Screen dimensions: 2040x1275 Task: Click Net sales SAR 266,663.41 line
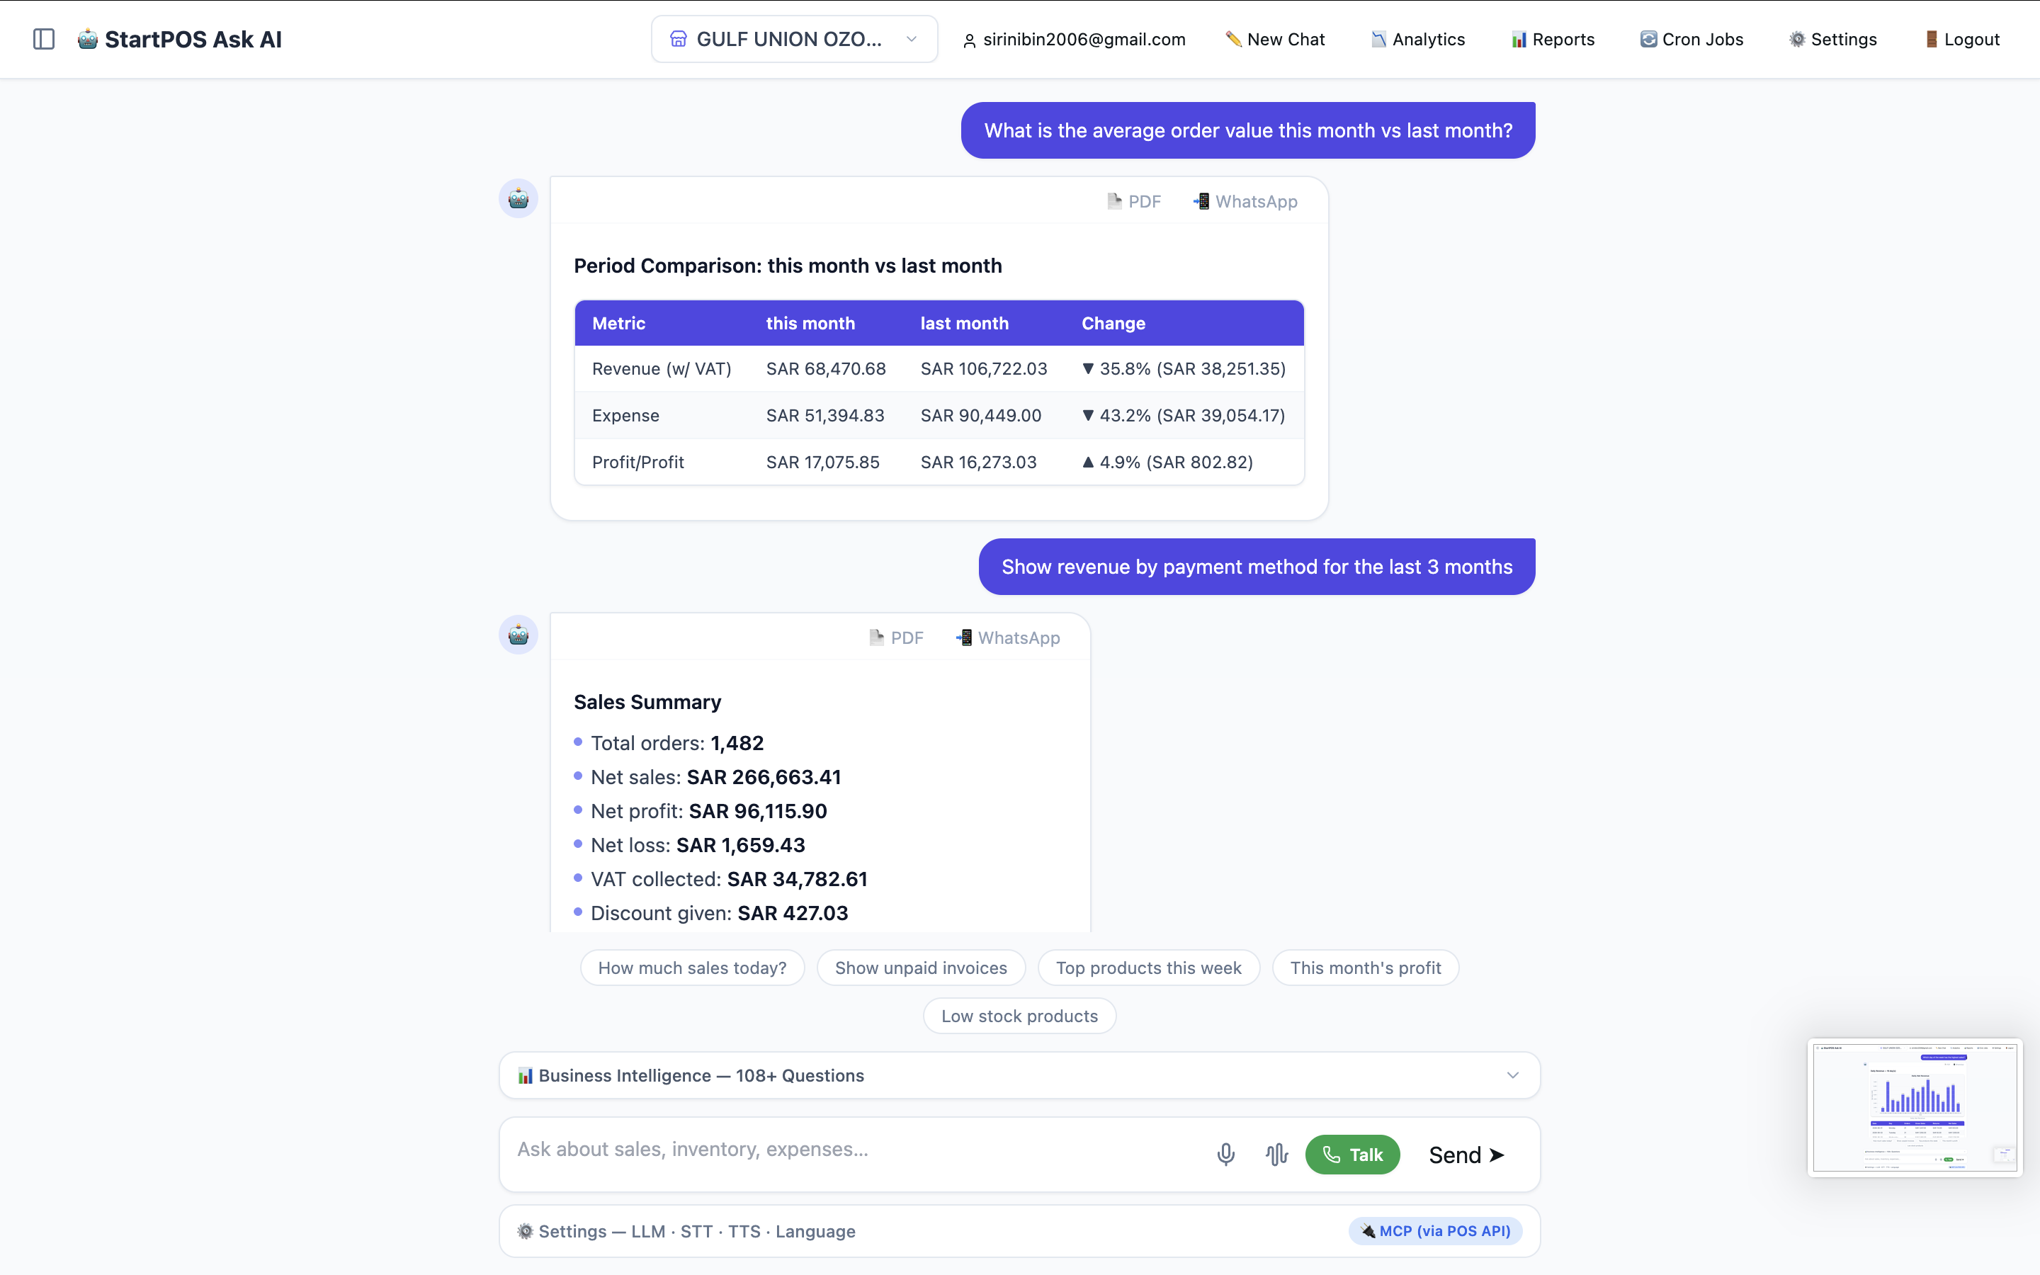click(x=715, y=776)
